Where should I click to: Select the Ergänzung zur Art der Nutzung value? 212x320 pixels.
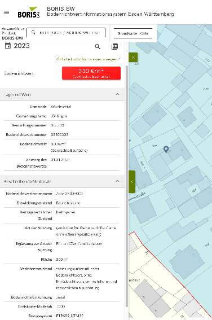pos(79,244)
